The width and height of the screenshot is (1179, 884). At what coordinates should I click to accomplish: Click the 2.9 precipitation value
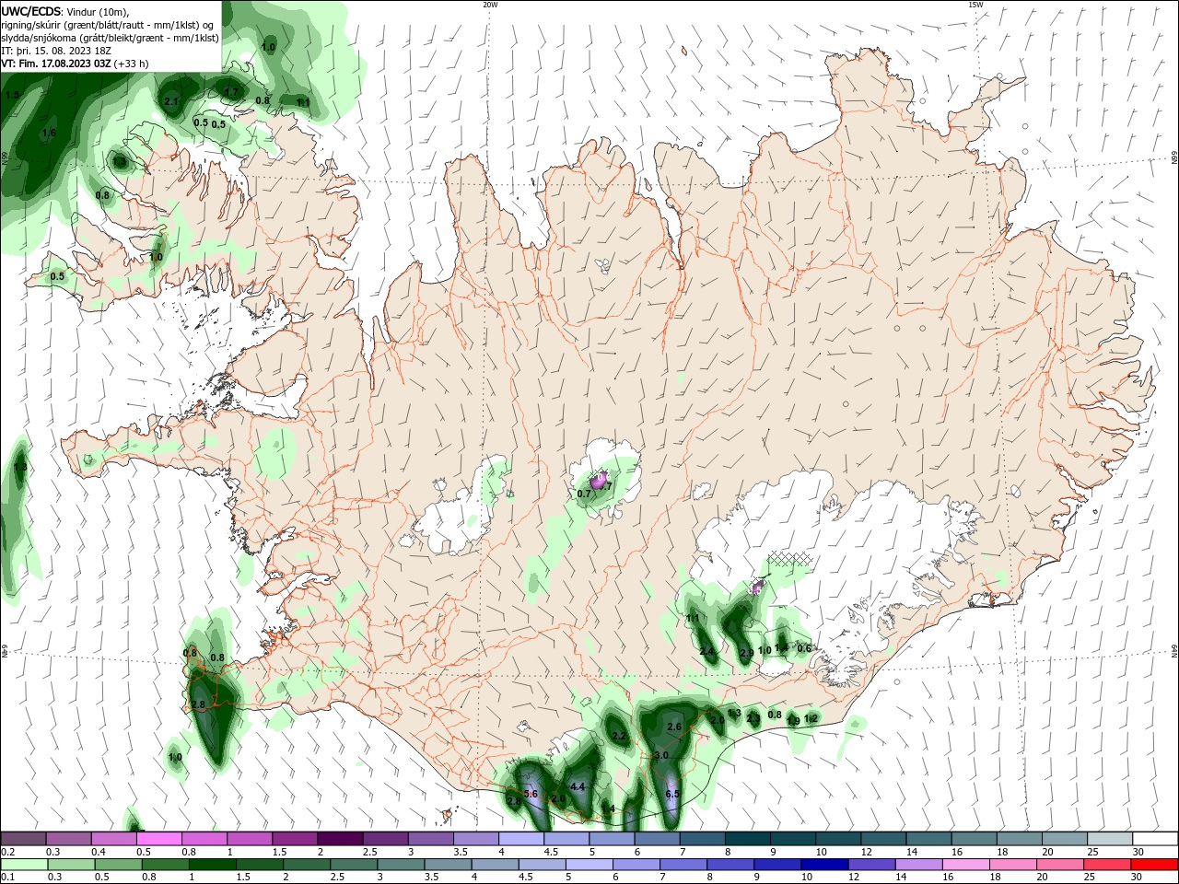tap(747, 652)
